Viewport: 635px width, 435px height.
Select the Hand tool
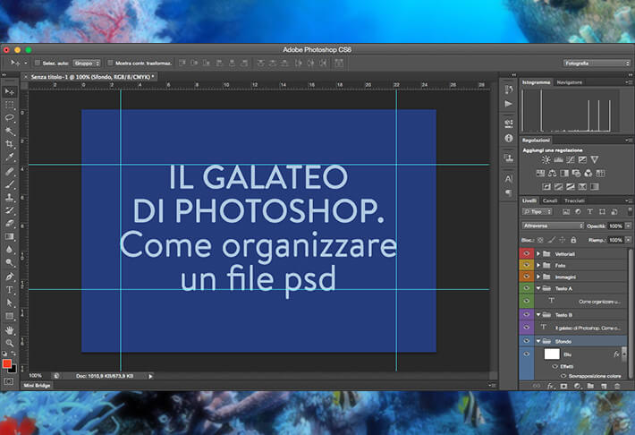[x=10, y=330]
